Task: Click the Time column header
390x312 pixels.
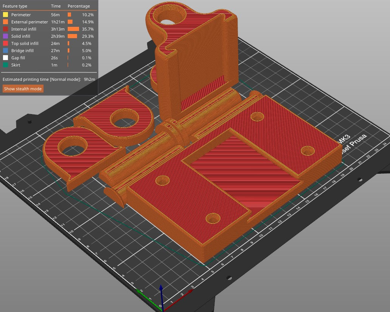Action: click(x=55, y=6)
